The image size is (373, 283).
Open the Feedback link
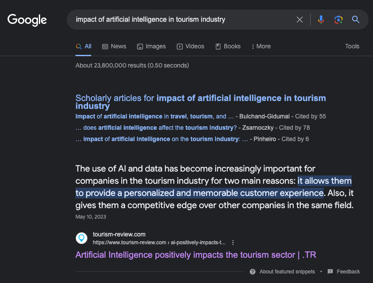[348, 272]
